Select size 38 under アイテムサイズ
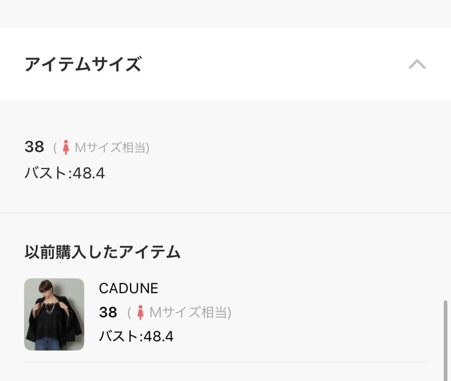The height and width of the screenshot is (381, 451). 35,146
